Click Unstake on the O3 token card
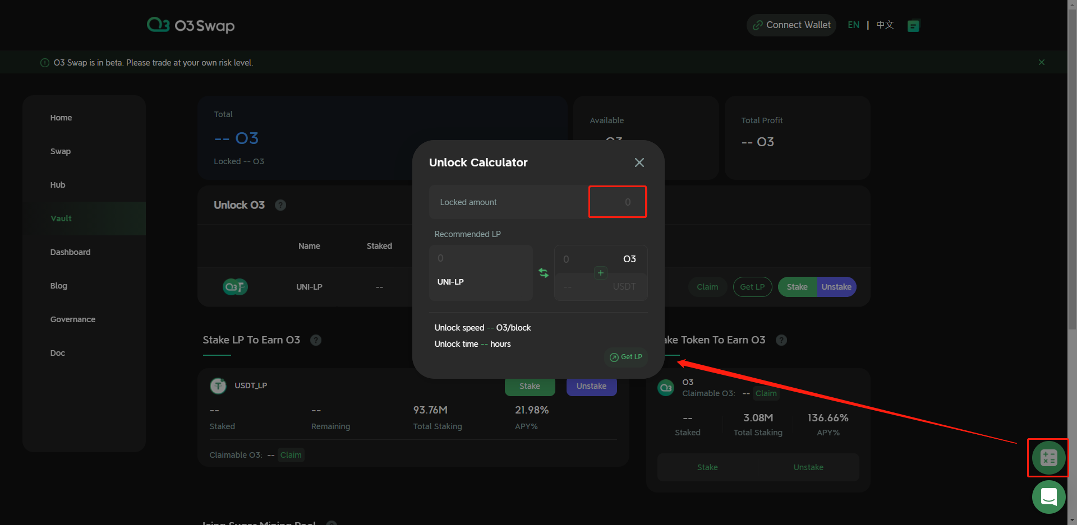 [x=808, y=467]
